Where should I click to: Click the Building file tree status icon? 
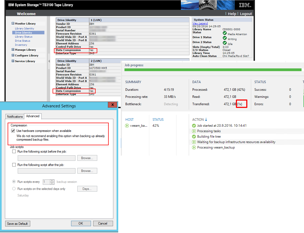(194, 136)
